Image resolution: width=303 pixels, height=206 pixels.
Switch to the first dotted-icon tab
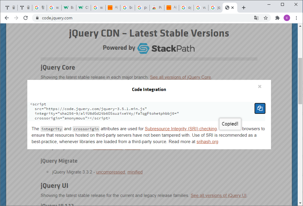10,8
